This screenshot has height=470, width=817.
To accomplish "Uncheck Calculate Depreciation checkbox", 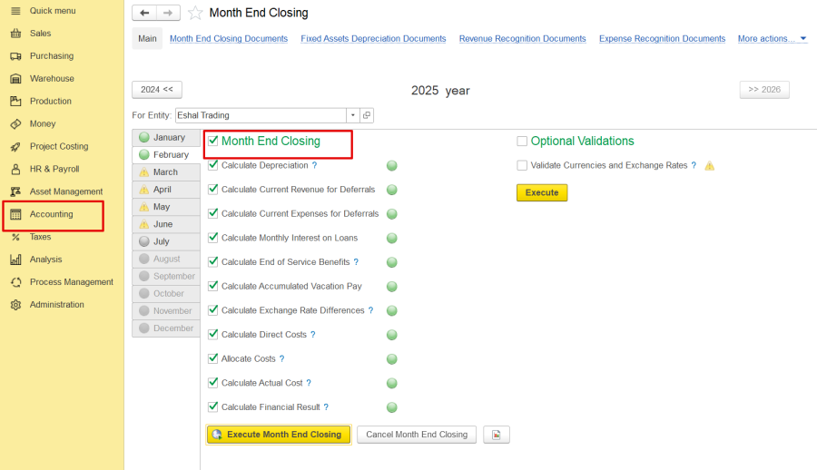I will point(213,165).
